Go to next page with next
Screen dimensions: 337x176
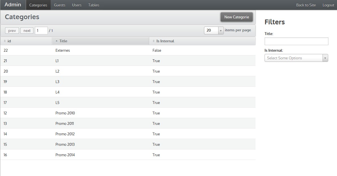(x=27, y=31)
